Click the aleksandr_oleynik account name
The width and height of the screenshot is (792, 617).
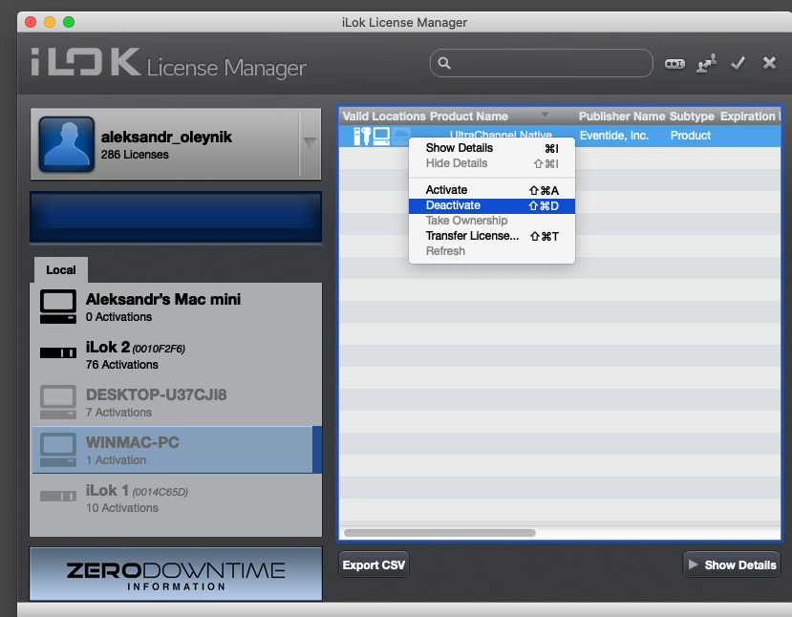pyautogui.click(x=166, y=137)
